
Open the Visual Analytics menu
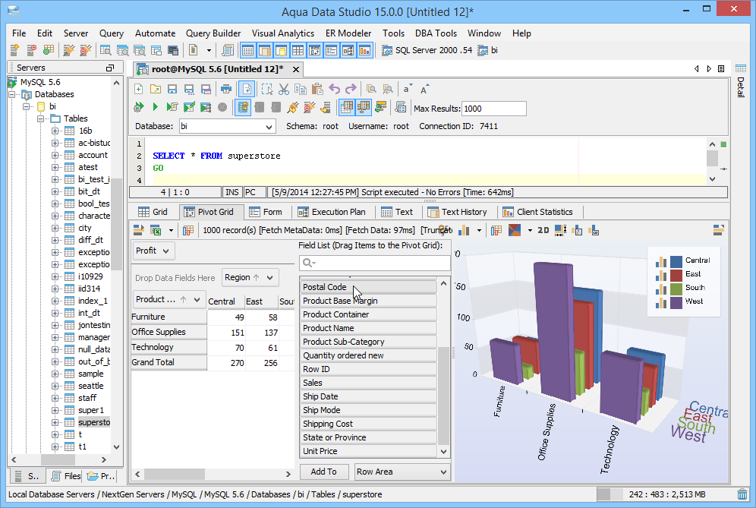pos(283,33)
